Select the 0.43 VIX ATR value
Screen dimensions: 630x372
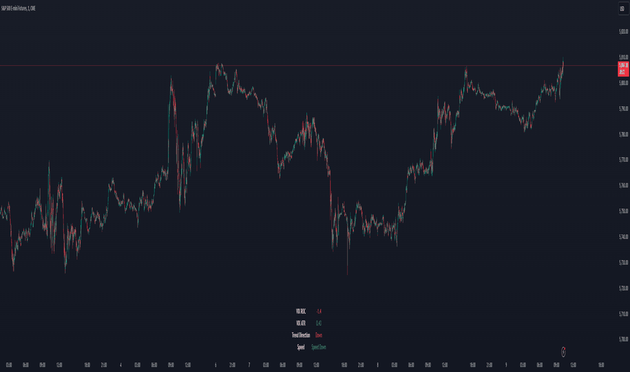(x=318, y=323)
